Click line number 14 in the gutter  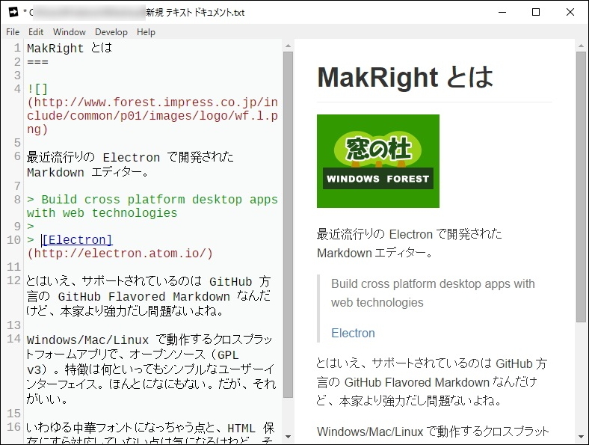coord(13,339)
